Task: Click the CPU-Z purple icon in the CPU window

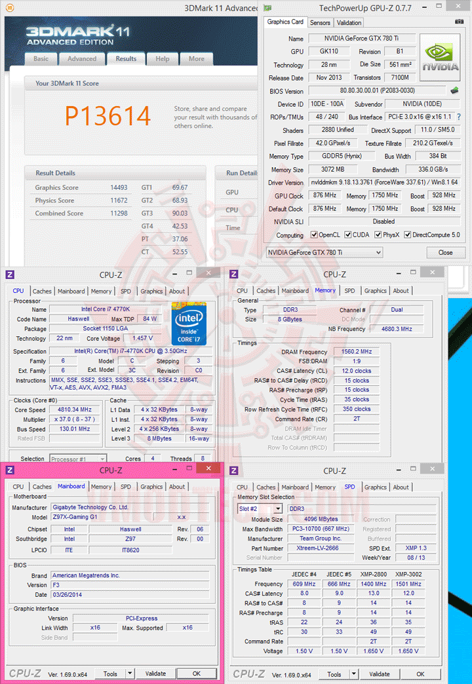Action: [10, 274]
